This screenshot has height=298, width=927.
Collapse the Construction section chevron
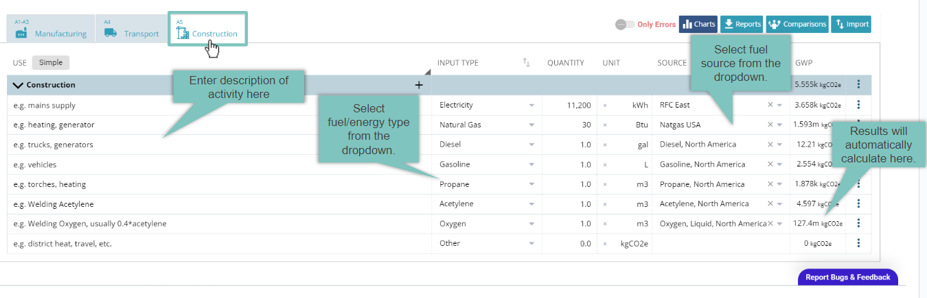click(x=18, y=85)
